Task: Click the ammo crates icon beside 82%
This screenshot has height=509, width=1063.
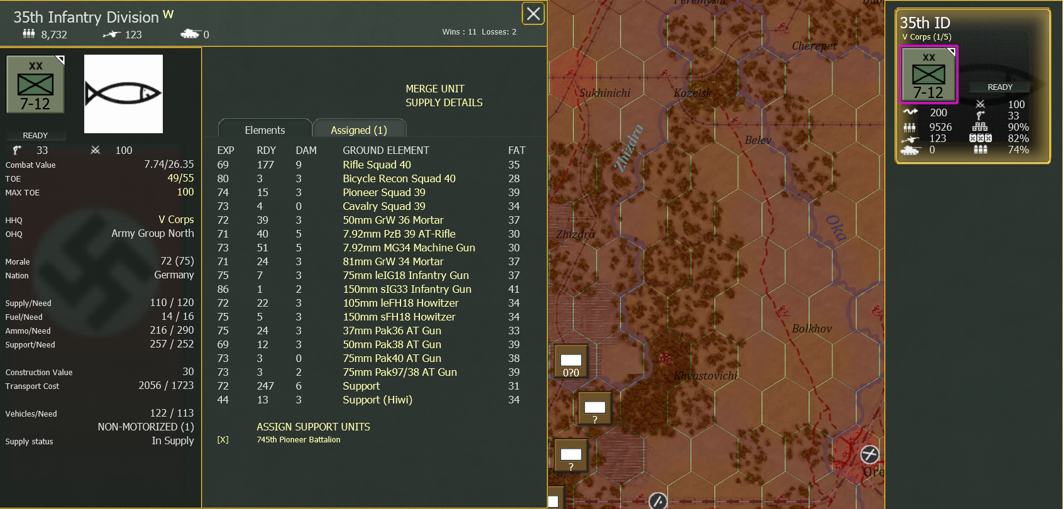Action: point(980,138)
